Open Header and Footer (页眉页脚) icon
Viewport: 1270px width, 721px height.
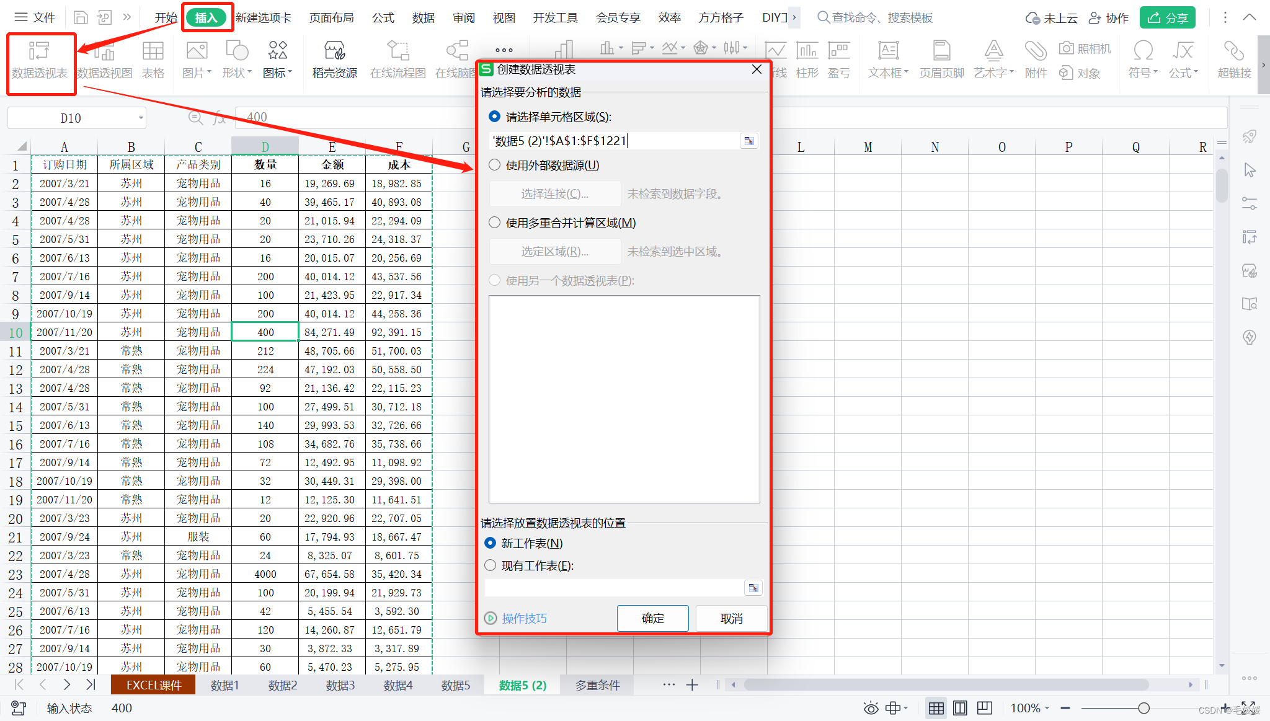(941, 51)
